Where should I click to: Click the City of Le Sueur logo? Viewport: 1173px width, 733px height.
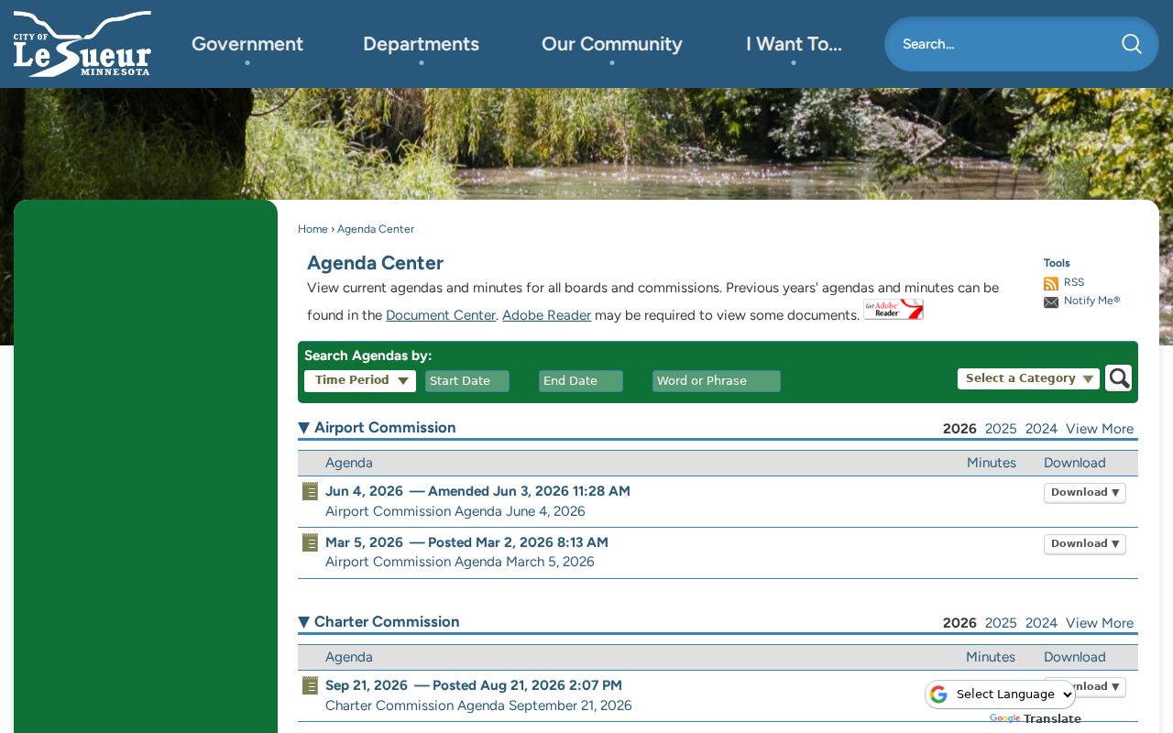coord(82,43)
